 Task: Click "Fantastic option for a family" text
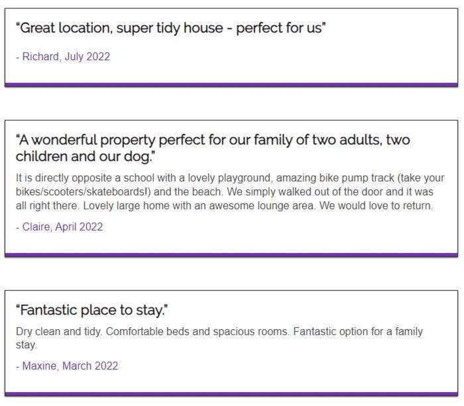tap(358, 331)
